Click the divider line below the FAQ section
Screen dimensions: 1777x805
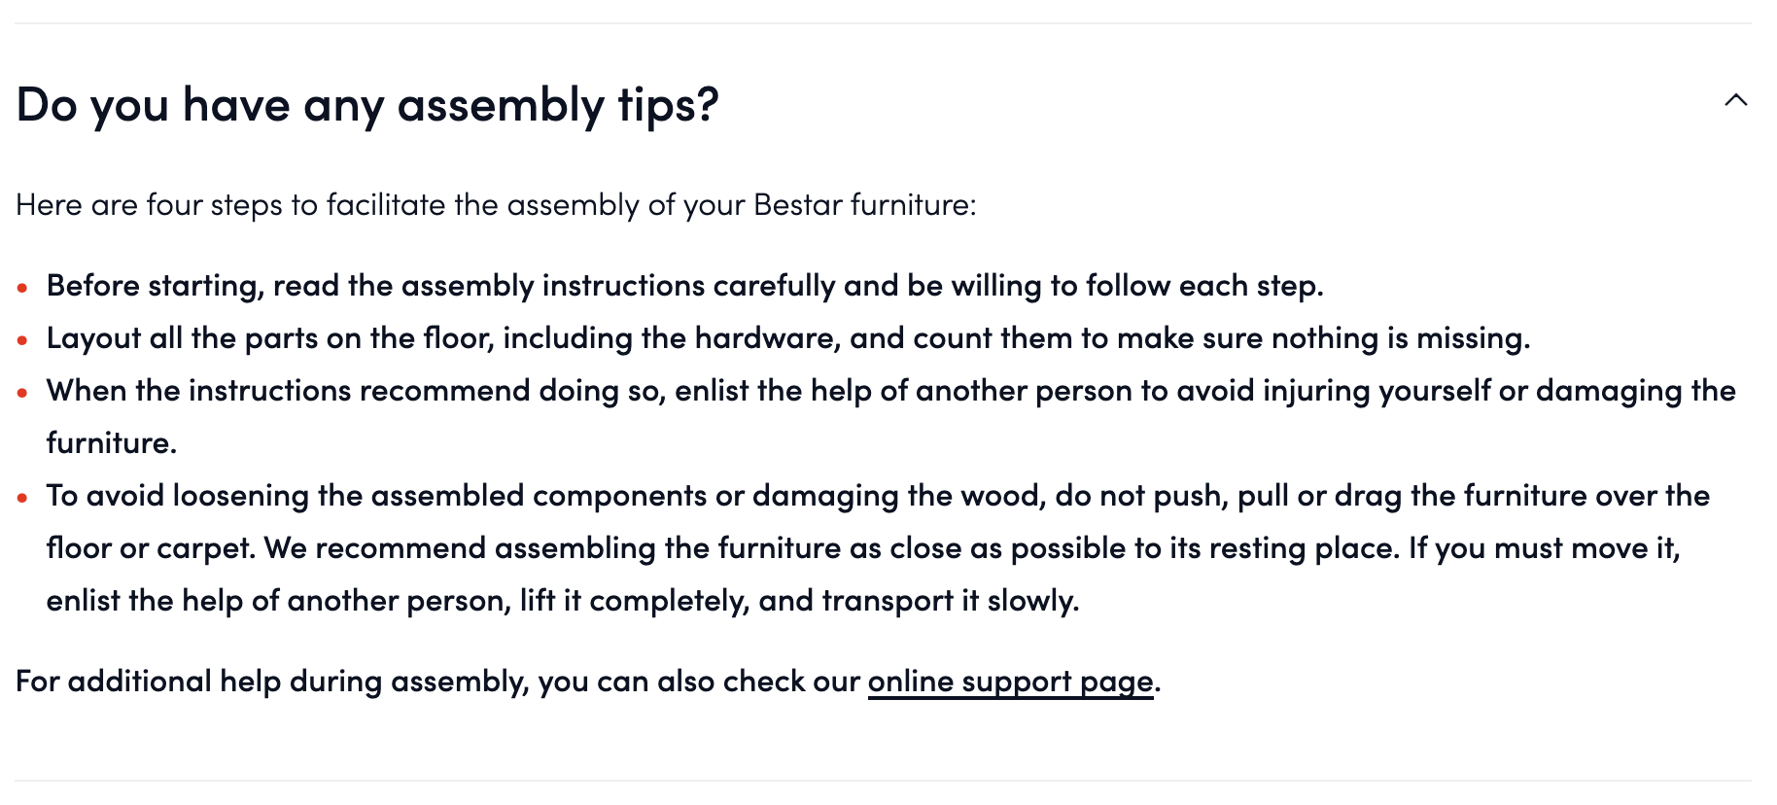click(x=883, y=780)
